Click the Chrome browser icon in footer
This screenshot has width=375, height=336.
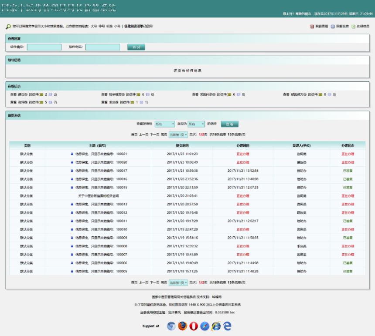coord(171,326)
